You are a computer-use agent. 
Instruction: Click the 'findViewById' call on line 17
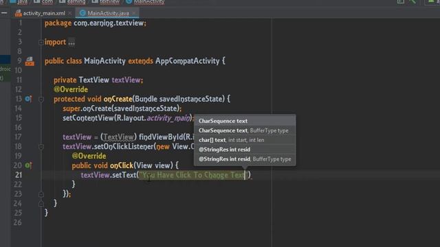tap(161, 137)
